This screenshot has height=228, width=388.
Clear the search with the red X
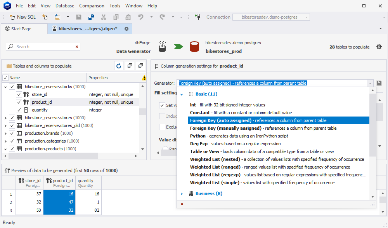[77, 47]
